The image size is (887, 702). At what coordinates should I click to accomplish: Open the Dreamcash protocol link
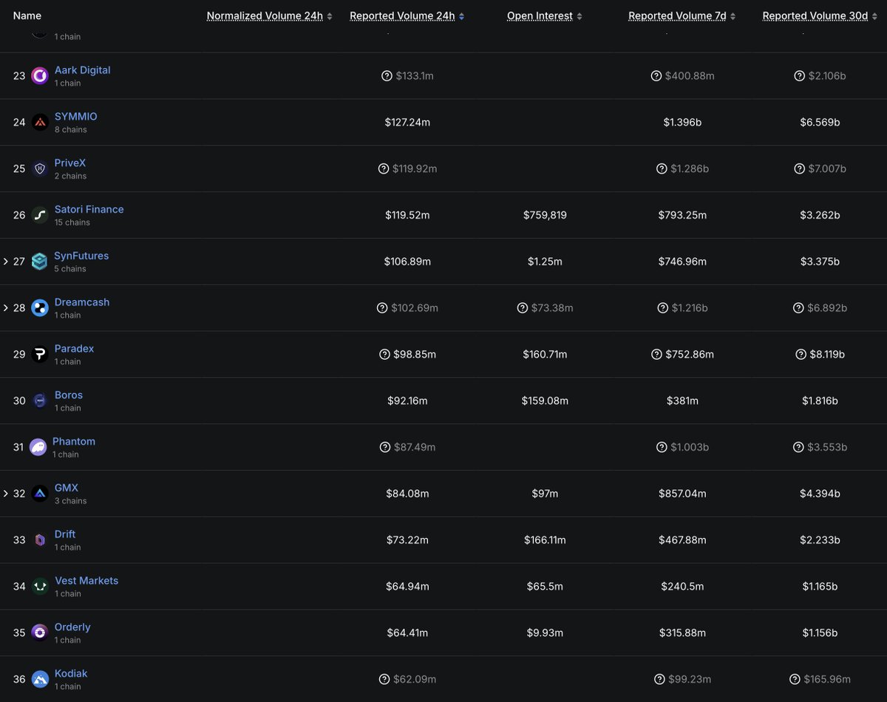82,302
